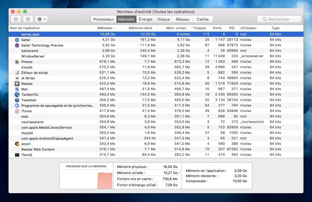
Task: Click the Photos app icon
Action: 17,62
